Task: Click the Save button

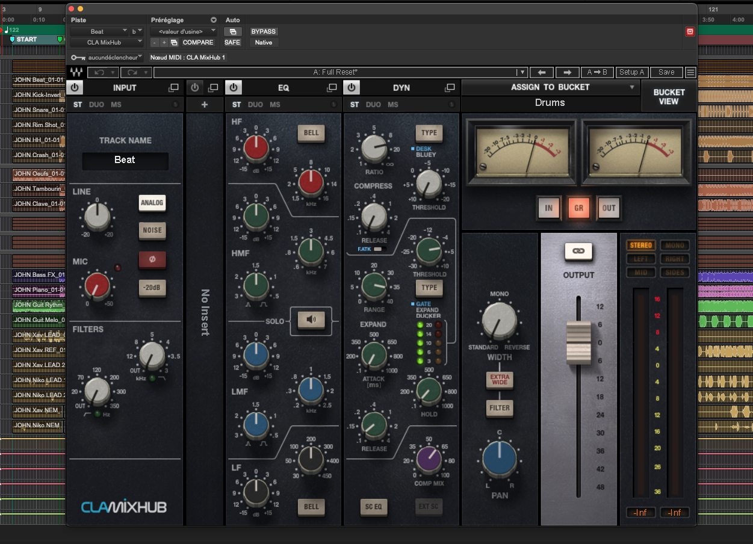Action: click(666, 72)
